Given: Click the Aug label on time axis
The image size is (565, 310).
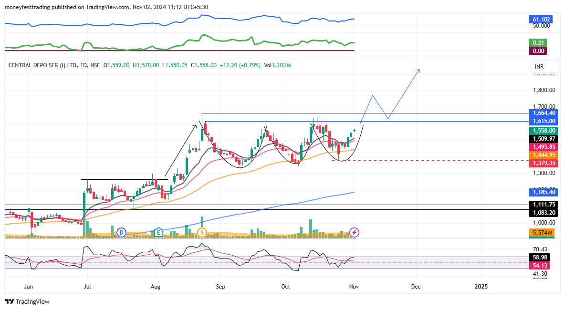Looking at the screenshot, I should pos(155,287).
